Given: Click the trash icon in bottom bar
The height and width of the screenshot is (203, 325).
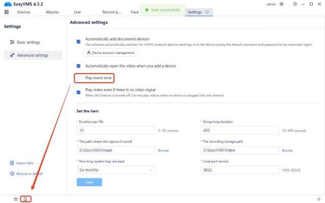Looking at the screenshot, I should coord(16,199).
